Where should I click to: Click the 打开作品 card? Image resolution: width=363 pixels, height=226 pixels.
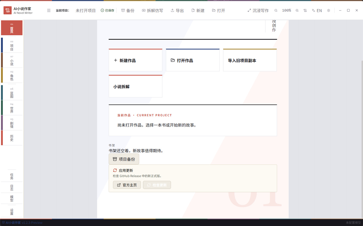(x=193, y=60)
